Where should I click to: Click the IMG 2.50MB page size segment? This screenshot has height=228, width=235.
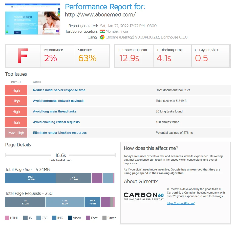pos(30,178)
